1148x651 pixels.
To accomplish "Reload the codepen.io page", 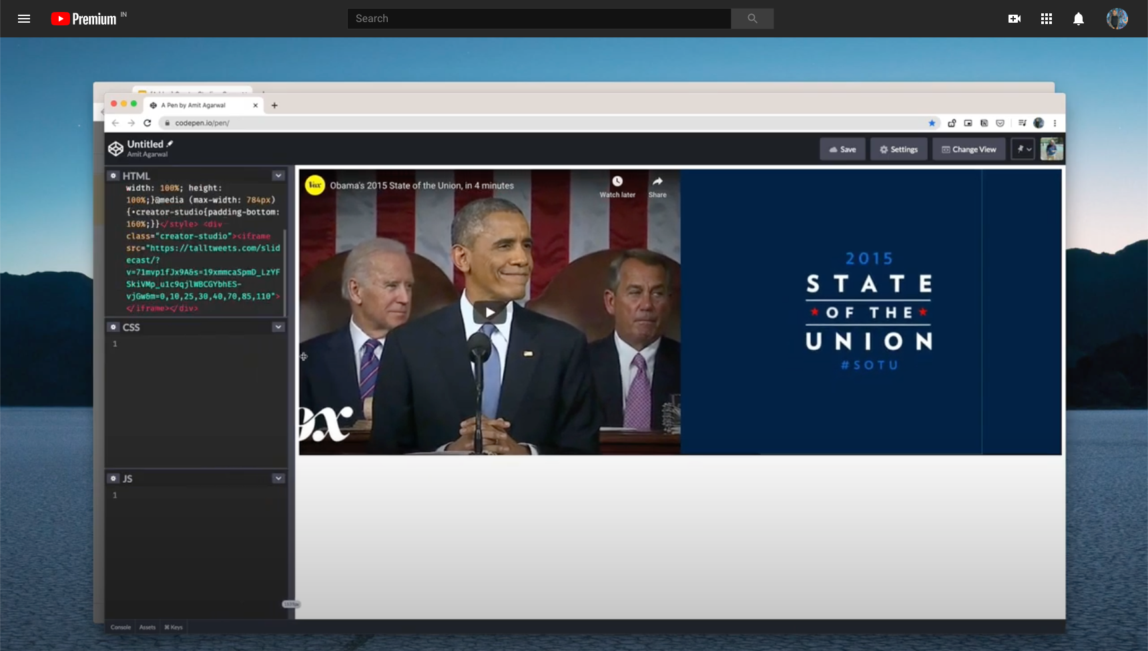I will [148, 123].
